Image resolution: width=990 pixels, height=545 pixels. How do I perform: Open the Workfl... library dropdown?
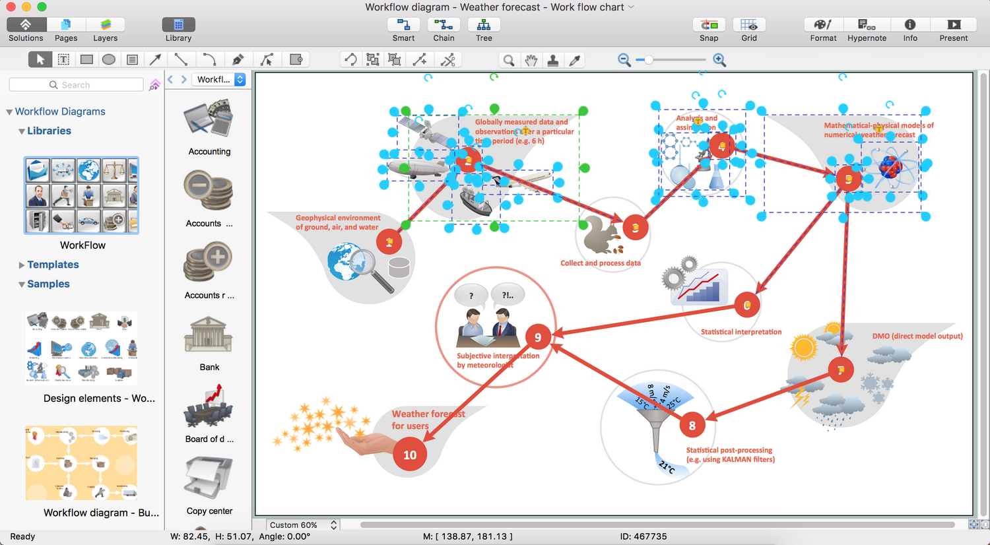(x=218, y=79)
